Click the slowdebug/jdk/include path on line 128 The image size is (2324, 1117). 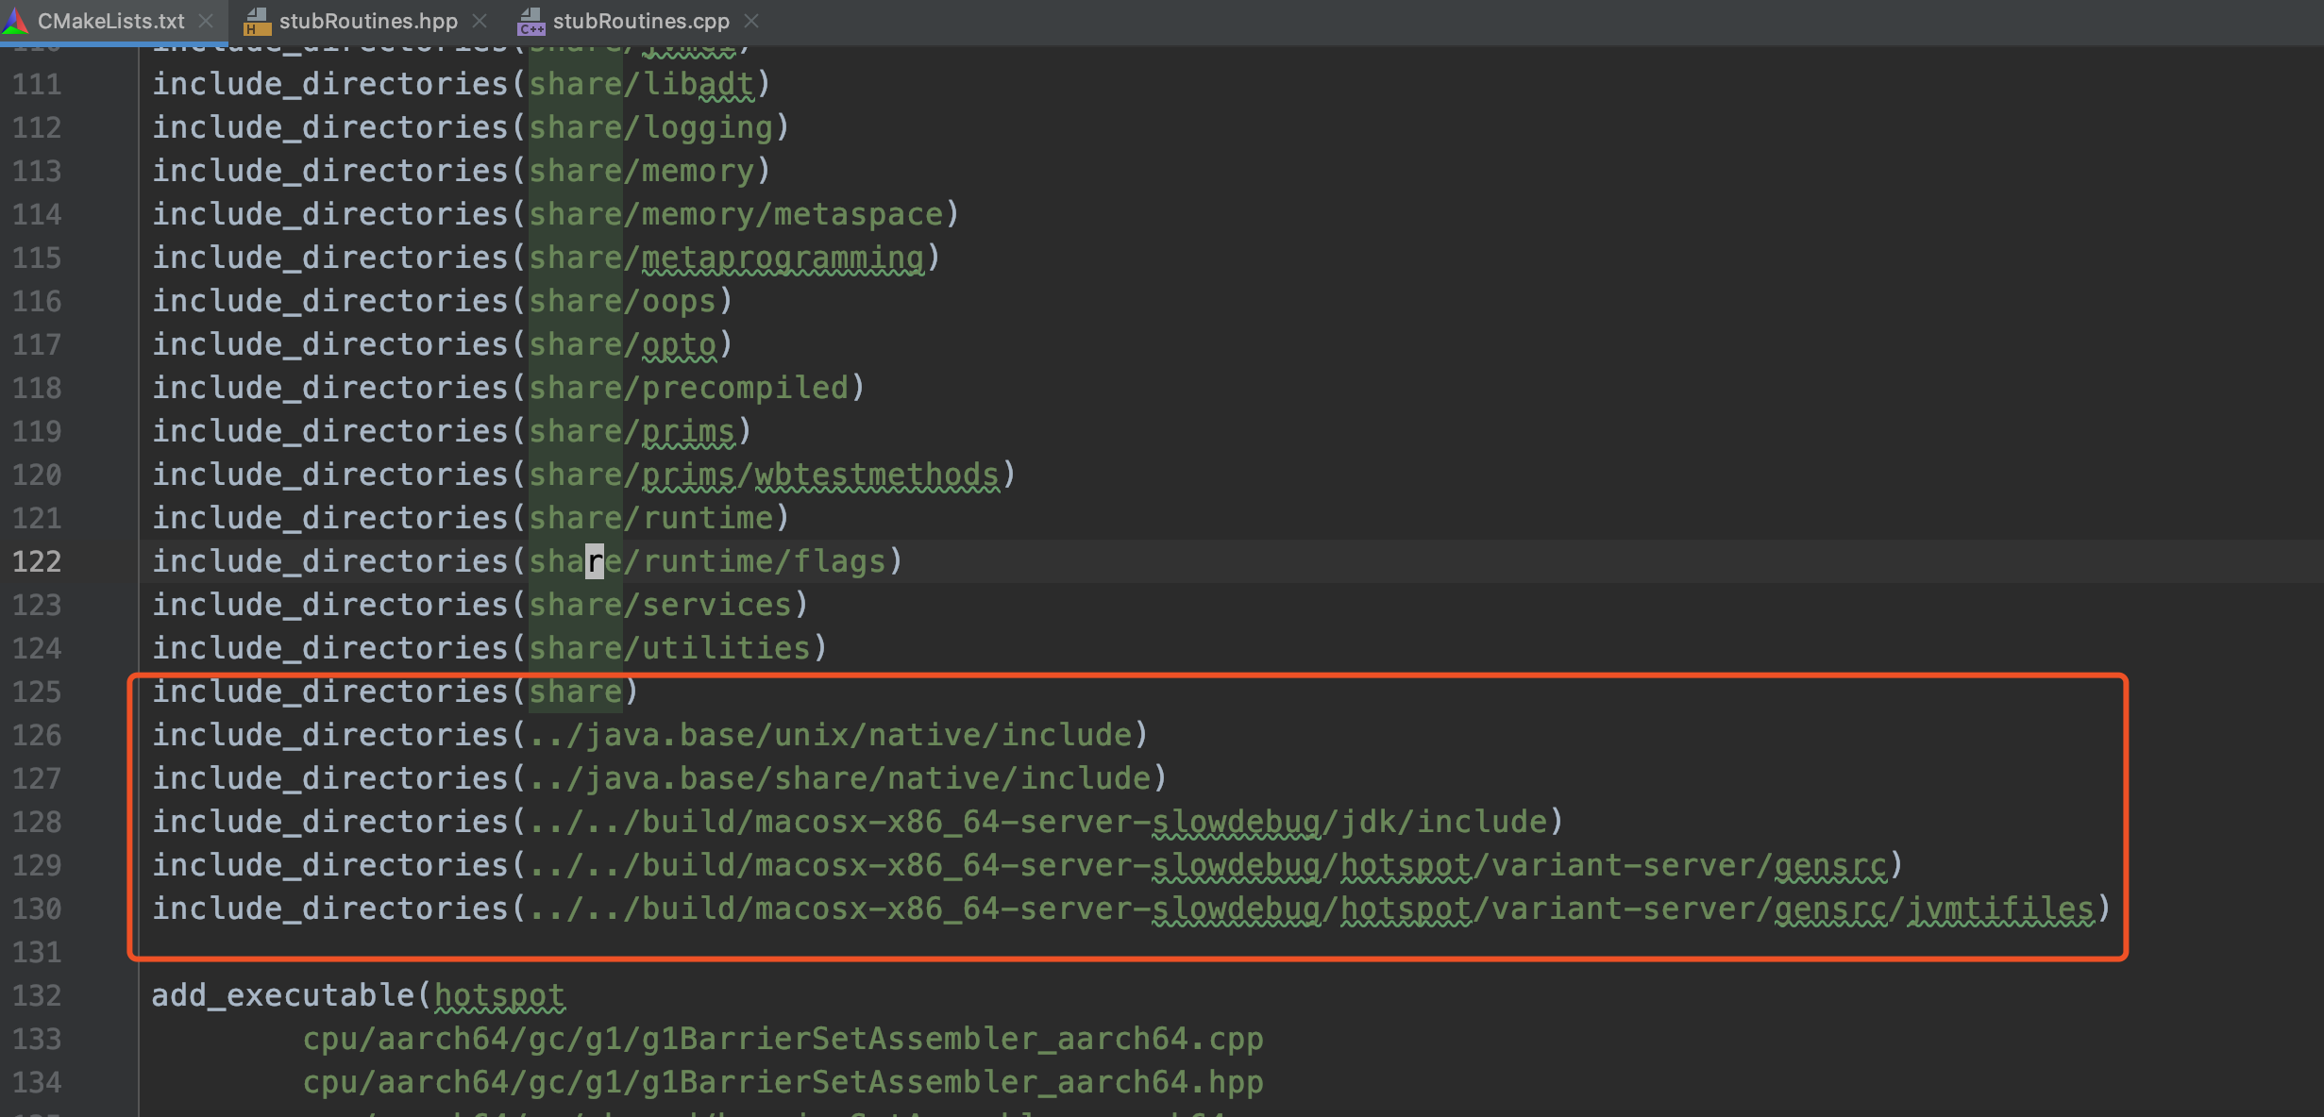pyautogui.click(x=1037, y=822)
